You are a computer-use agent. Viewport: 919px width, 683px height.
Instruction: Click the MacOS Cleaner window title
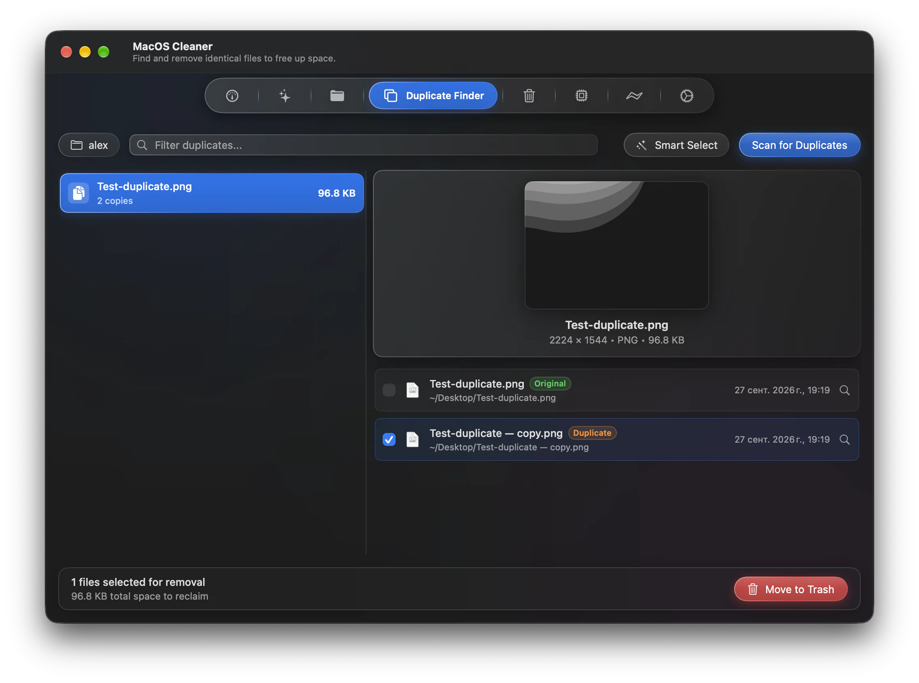point(172,46)
